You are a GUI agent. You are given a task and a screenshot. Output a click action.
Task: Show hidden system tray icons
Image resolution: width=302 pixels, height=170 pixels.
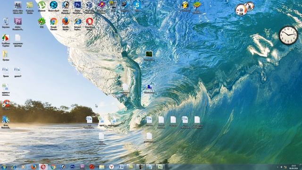click(277, 167)
